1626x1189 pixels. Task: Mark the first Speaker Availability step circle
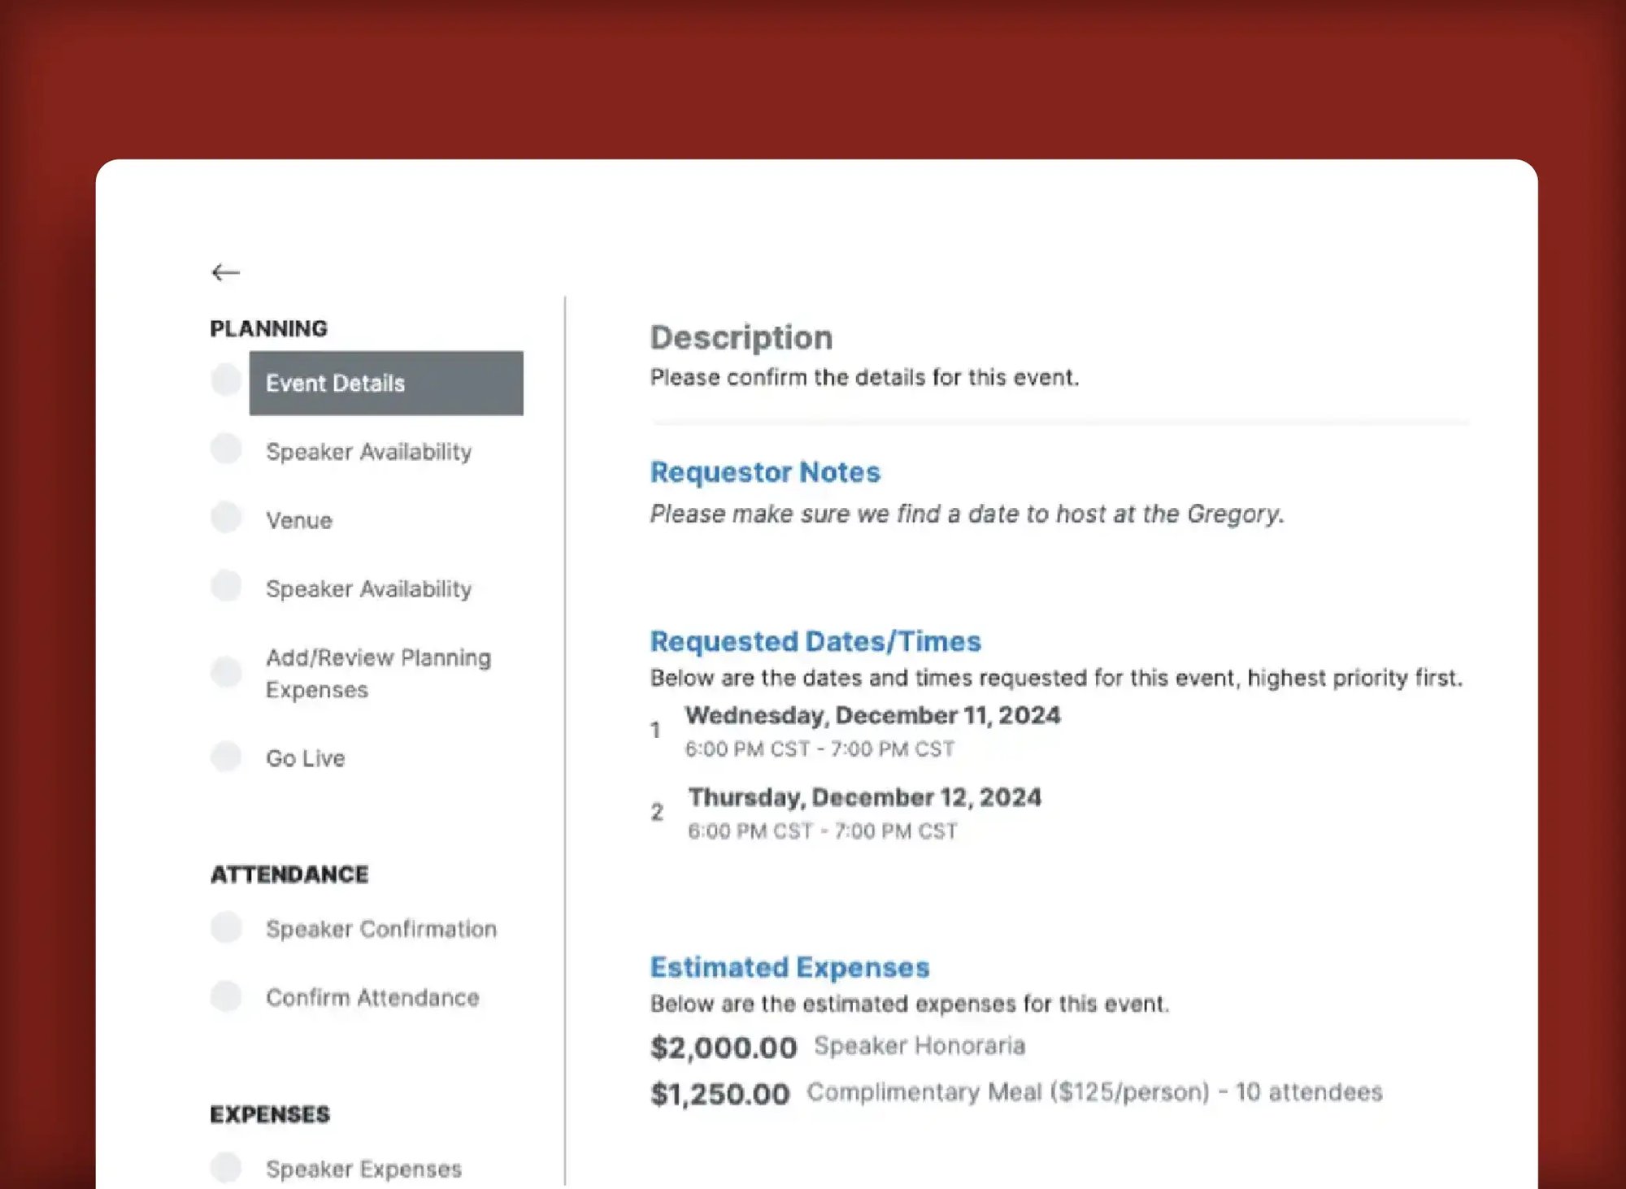coord(225,449)
